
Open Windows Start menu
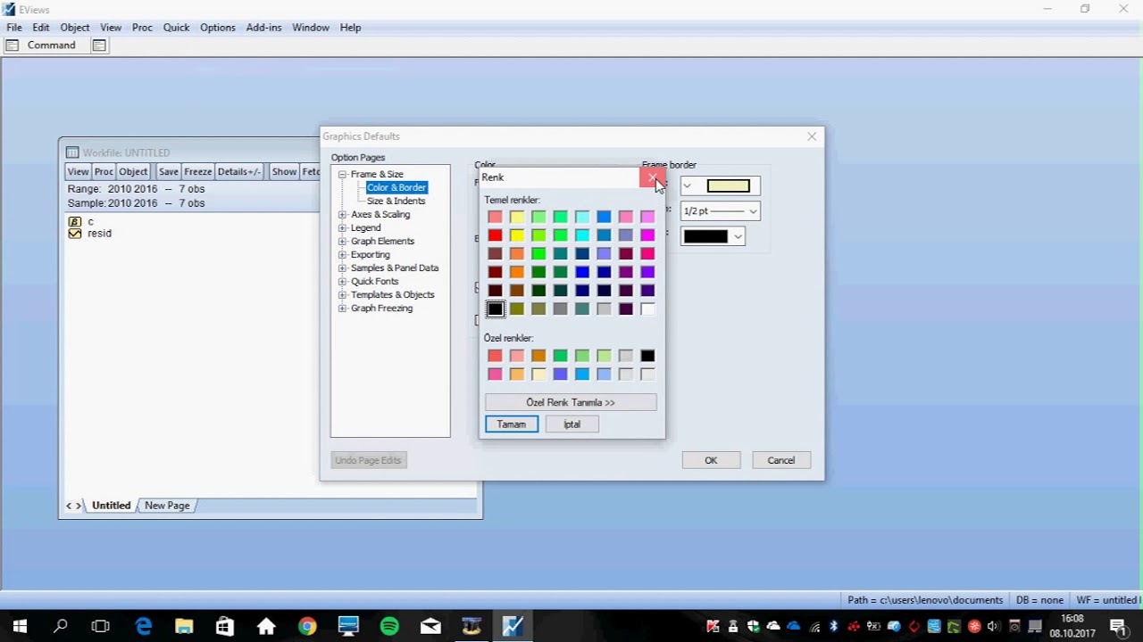tap(20, 627)
